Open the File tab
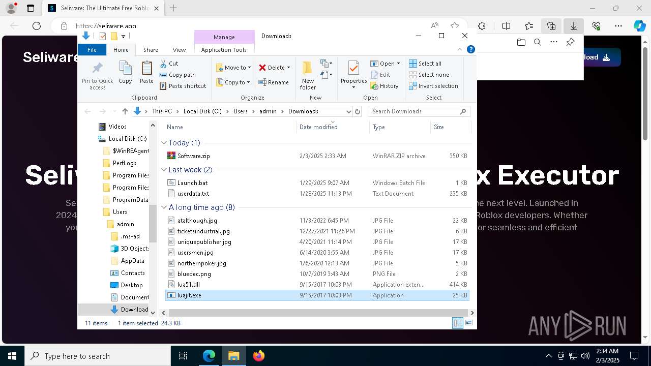 [x=92, y=50]
